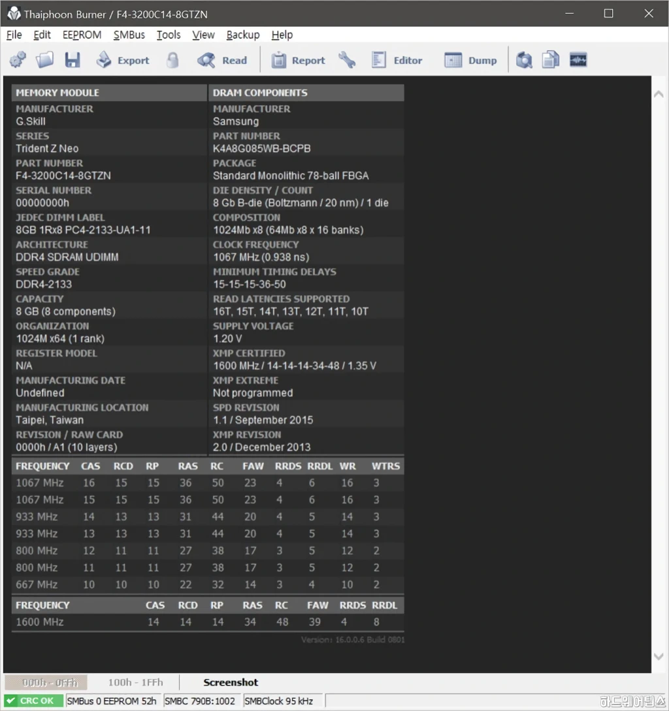Click the F4-3200C14-8GTZN part number value
The image size is (669, 711).
point(63,176)
